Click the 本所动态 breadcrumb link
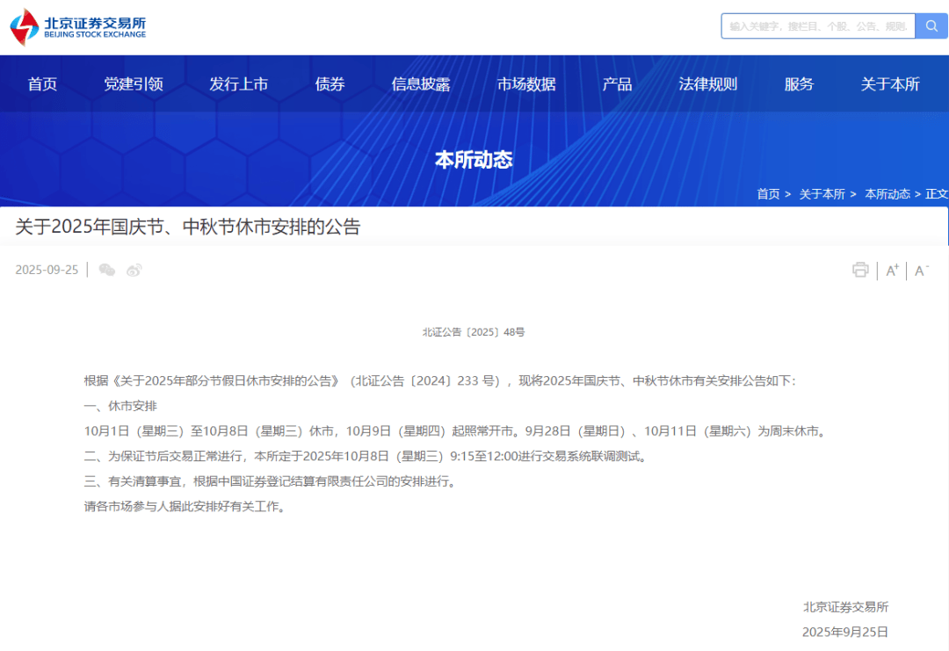 887,194
